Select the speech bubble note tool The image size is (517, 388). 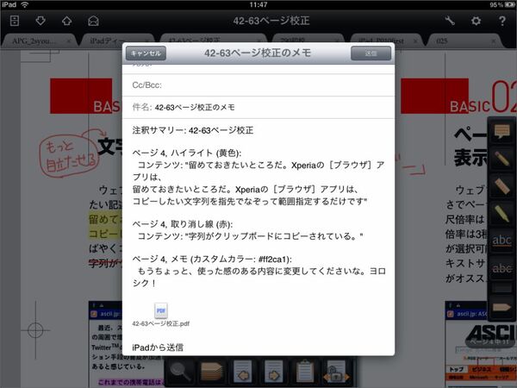click(501, 132)
